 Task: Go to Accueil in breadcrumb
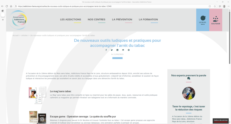[x=16, y=36]
